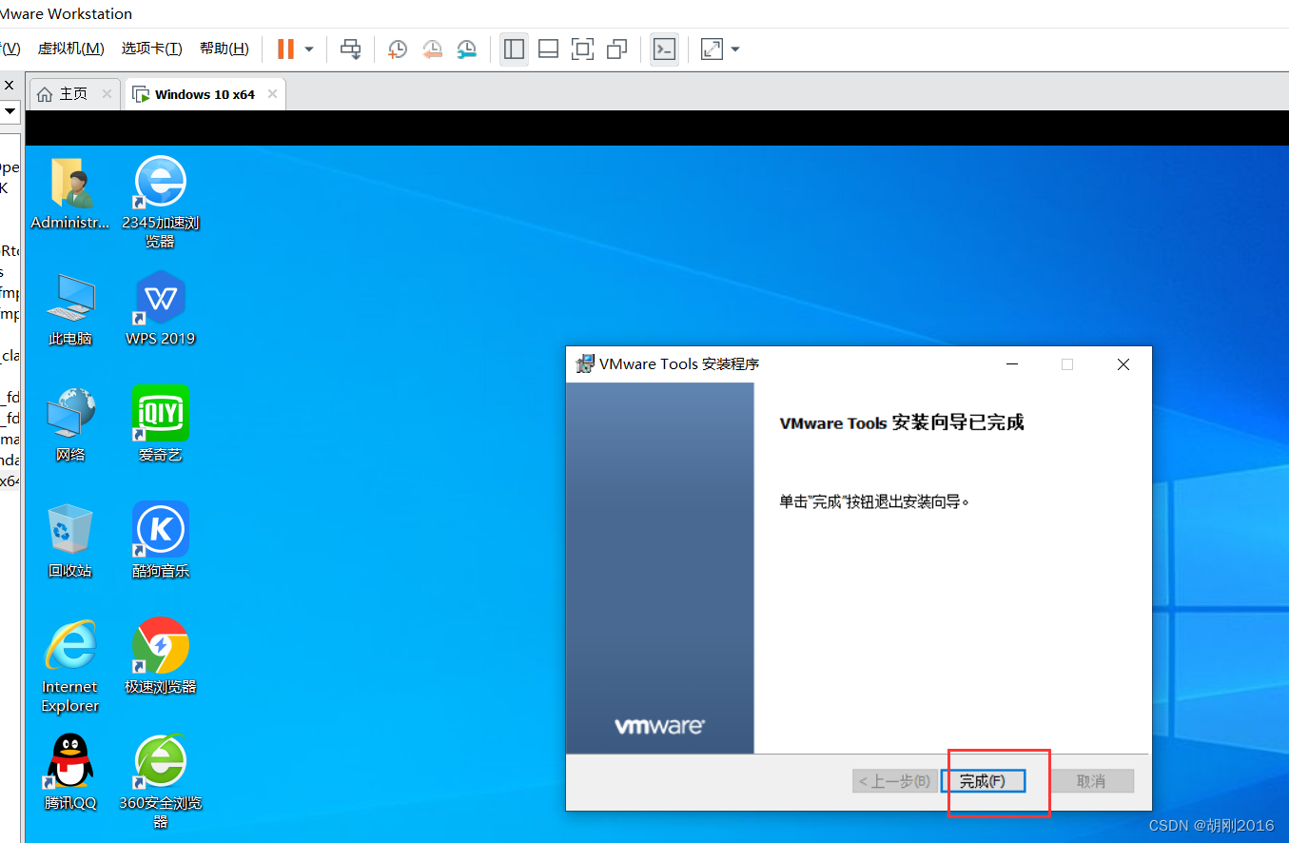The image size is (1289, 843).
Task: Select the 酷狗音乐 shortcut icon
Action: pyautogui.click(x=160, y=540)
